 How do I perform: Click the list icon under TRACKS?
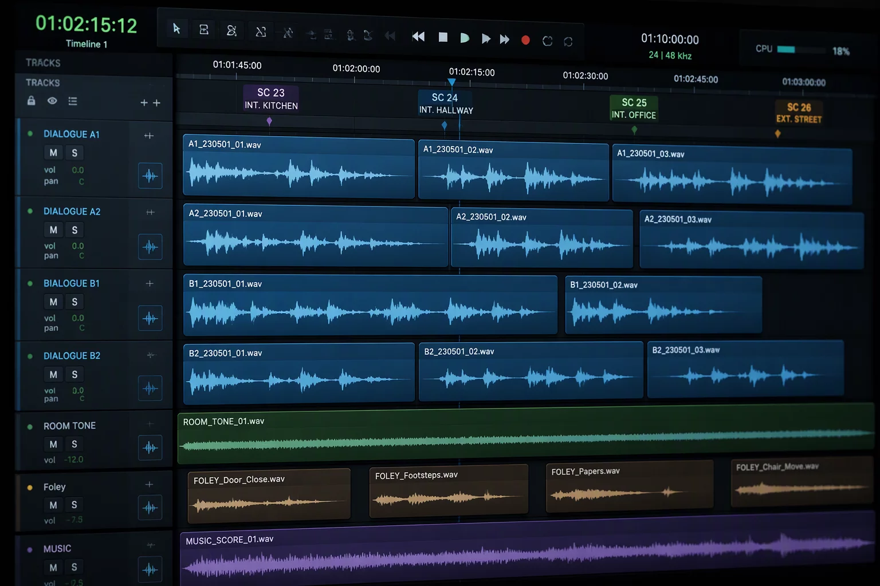coord(73,101)
